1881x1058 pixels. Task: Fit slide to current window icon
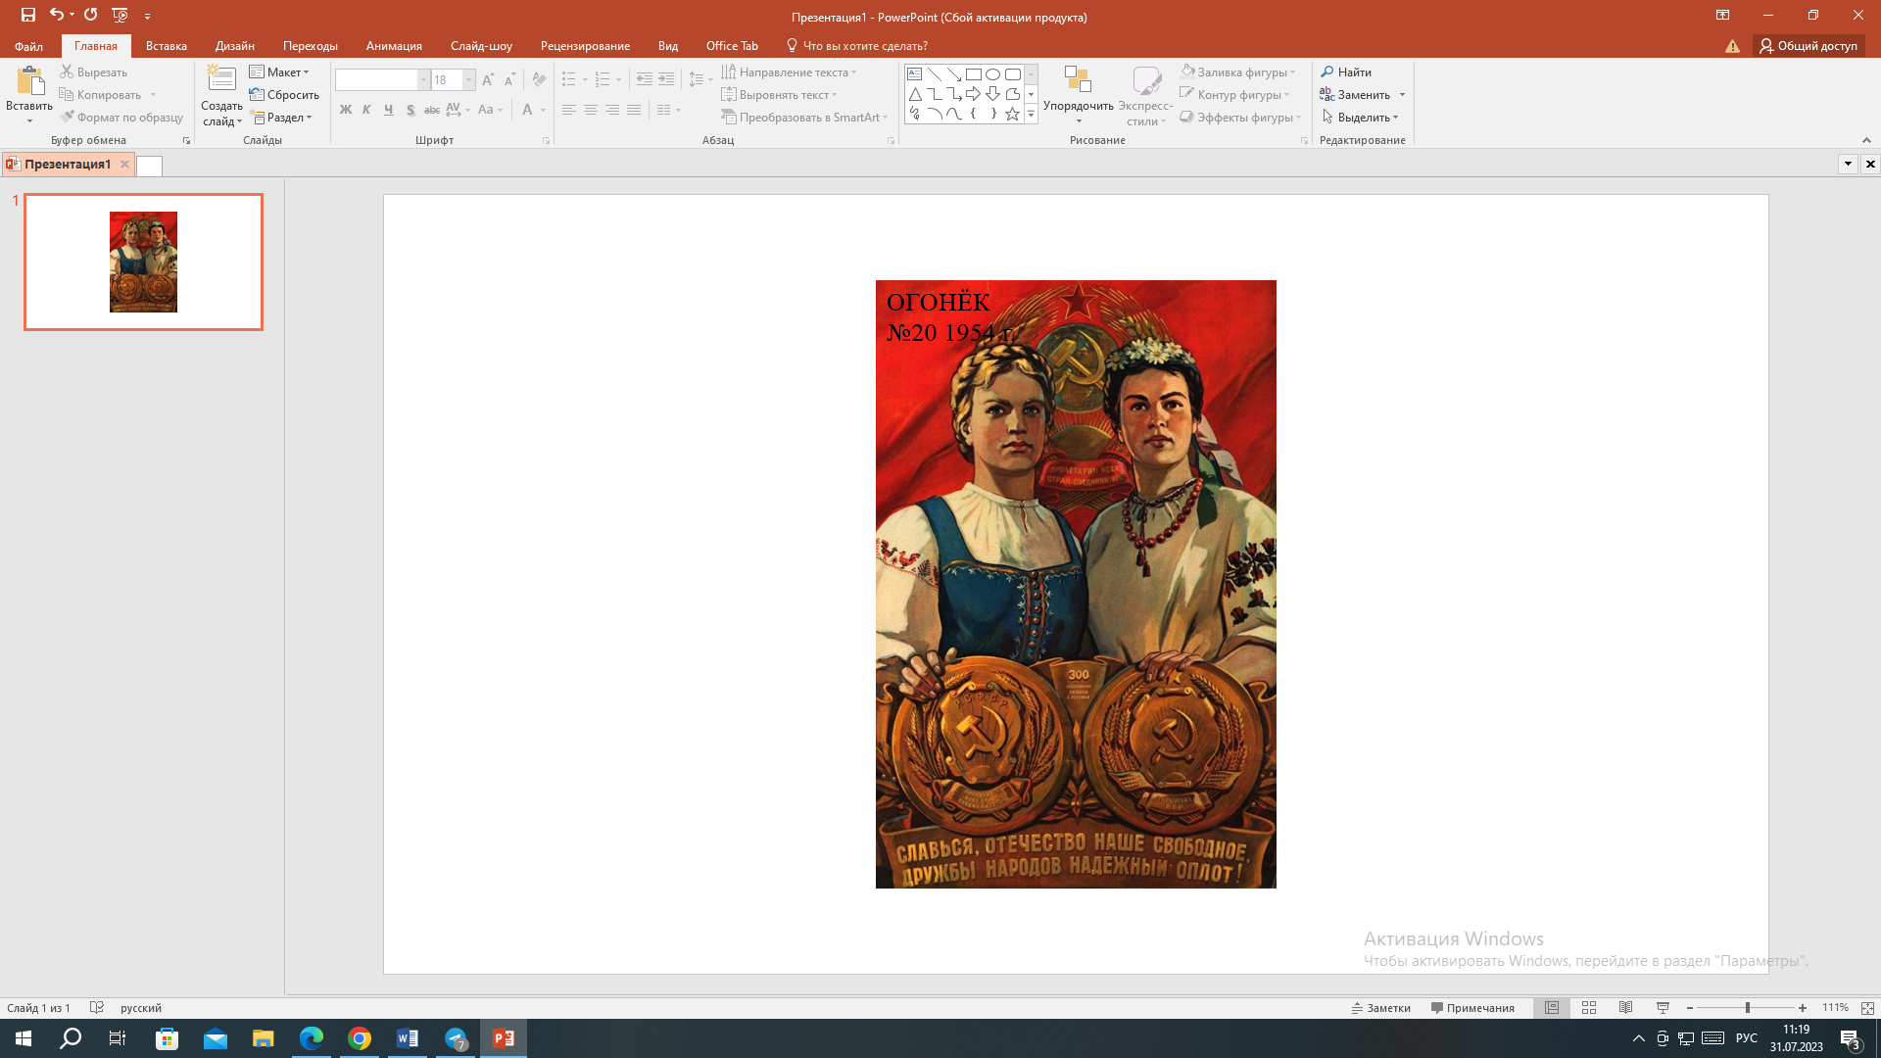[1867, 1008]
